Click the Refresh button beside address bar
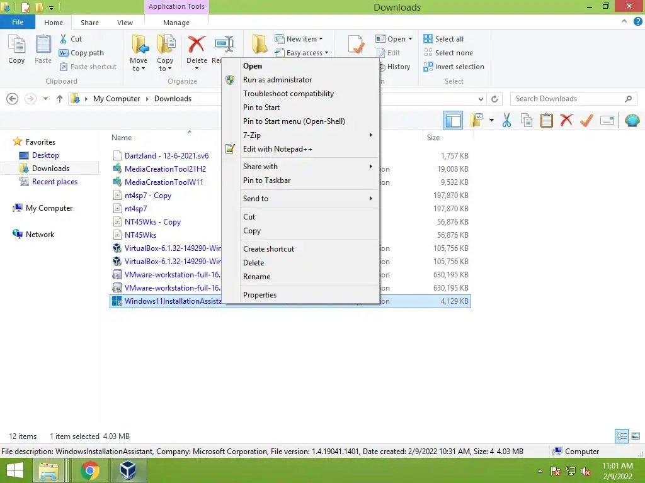 tap(494, 99)
